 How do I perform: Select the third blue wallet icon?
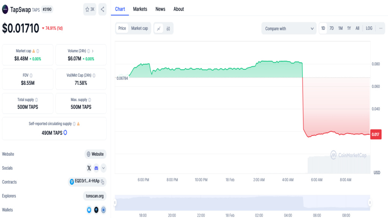click(103, 210)
